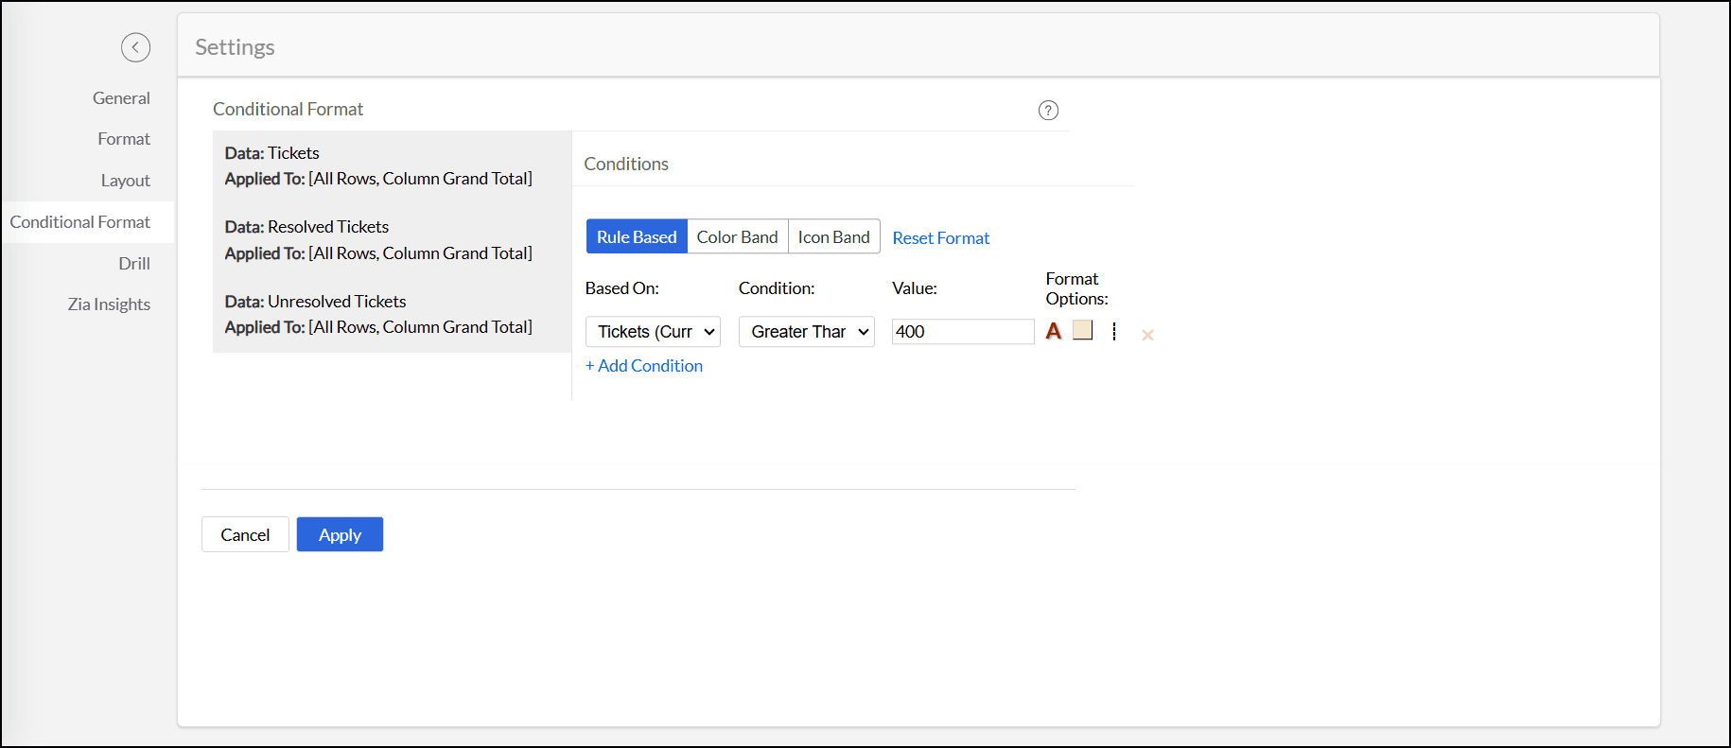Click the Value input field
Image resolution: width=1731 pixels, height=748 pixels.
point(962,332)
